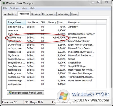Viewport: 113px width, 106px height.
Task: Open the Options menu
Action: point(14,9)
